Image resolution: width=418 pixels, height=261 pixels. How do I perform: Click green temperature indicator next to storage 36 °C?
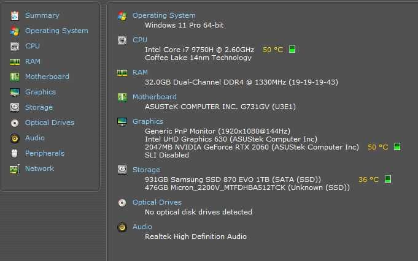(x=388, y=179)
